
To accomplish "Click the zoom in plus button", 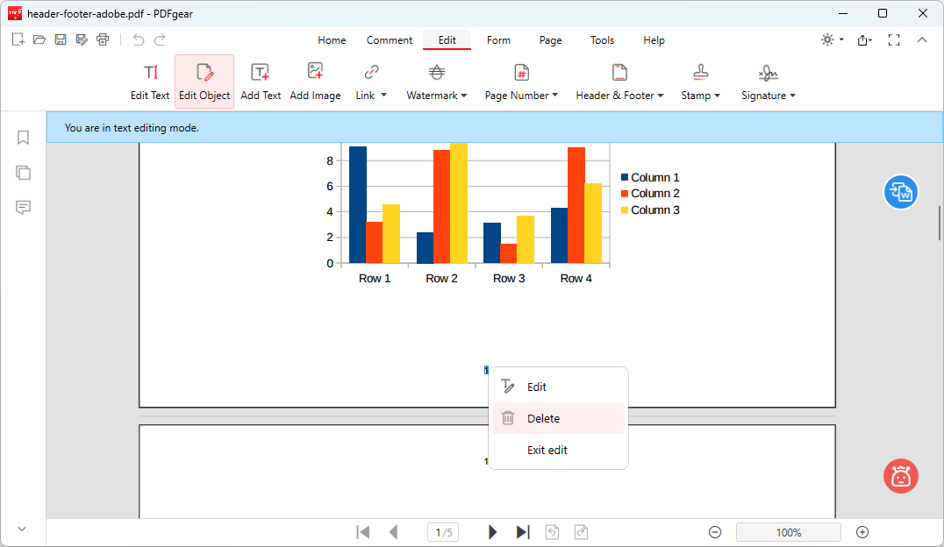I will click(x=862, y=532).
